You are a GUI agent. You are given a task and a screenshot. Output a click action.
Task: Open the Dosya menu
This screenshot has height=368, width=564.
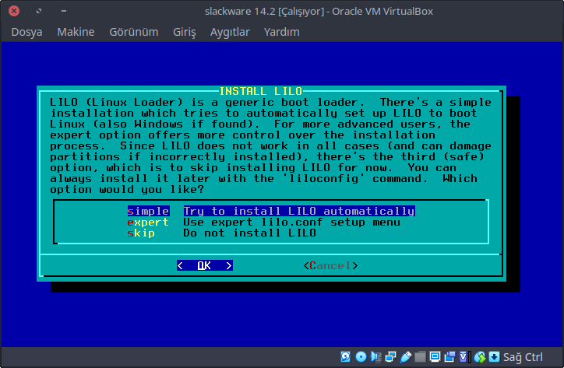pos(26,32)
